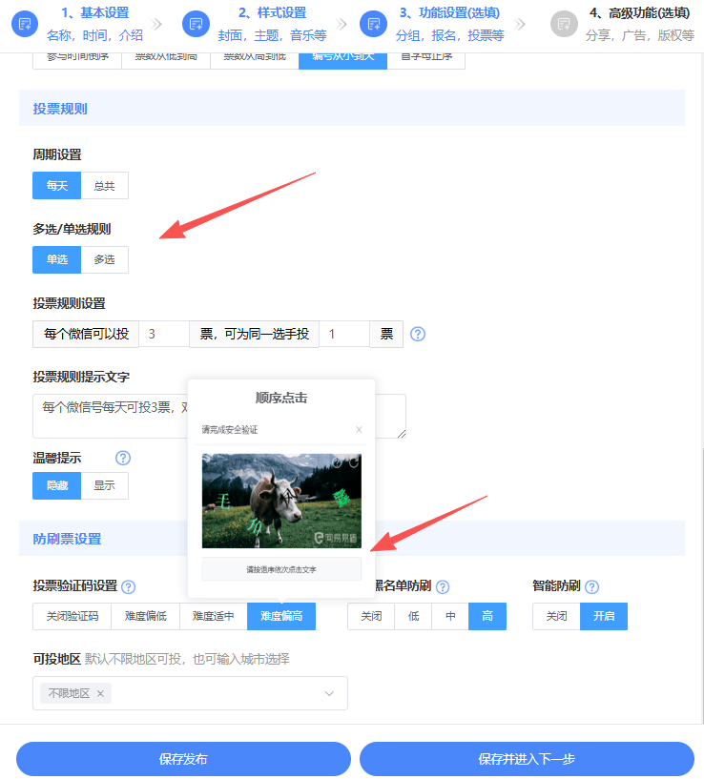Choose 难度适中 captcha difficulty

pos(213,617)
